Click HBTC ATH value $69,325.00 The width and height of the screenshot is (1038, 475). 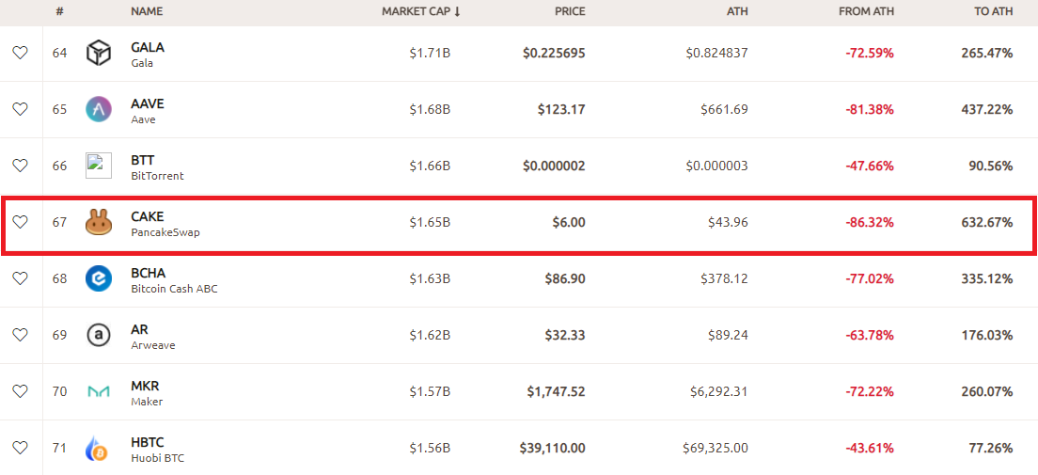coord(716,449)
